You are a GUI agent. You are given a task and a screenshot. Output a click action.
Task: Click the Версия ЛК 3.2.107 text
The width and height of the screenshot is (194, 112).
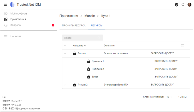(x=12, y=101)
